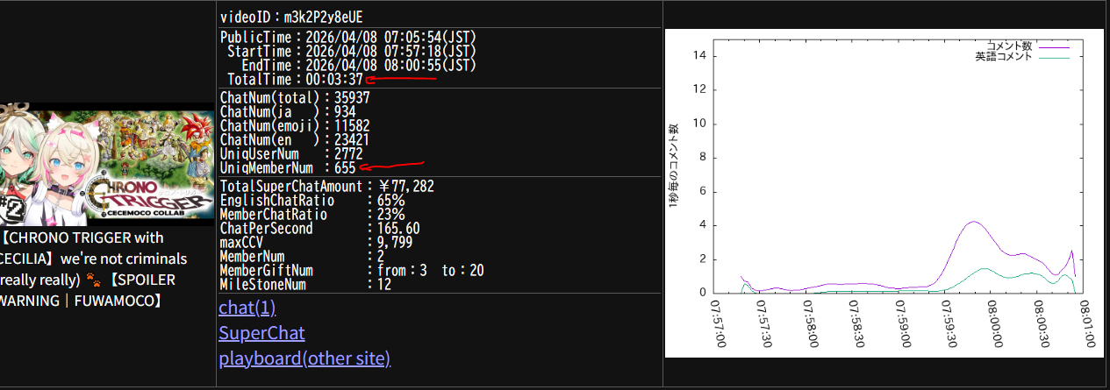Select the StartTime value 2026/04/08 07:57:18(JST)
Screen dimensions: 1110x390
(x=390, y=52)
